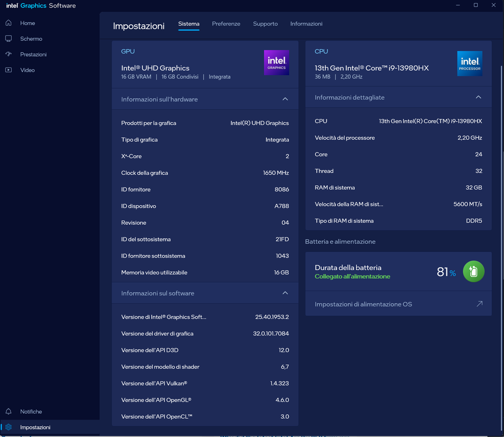Click the 36 MB cache subtitle text
The image size is (504, 437).
[322, 77]
